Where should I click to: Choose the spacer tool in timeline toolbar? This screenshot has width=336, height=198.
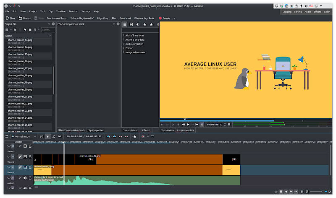[x=60, y=137]
